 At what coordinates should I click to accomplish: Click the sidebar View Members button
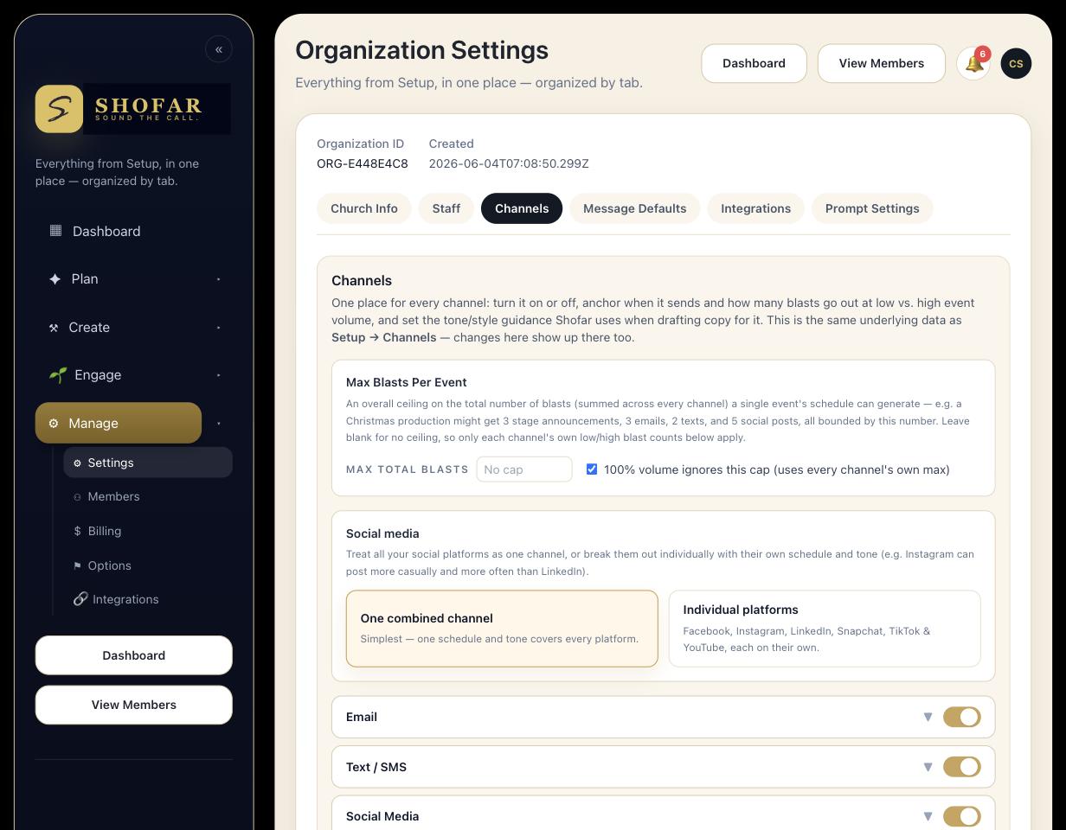[134, 705]
